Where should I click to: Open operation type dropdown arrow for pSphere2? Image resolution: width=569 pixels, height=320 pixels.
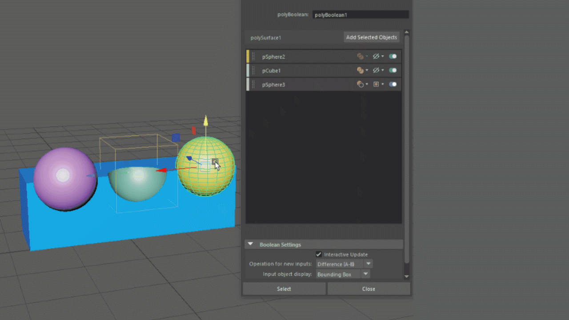[x=367, y=57]
